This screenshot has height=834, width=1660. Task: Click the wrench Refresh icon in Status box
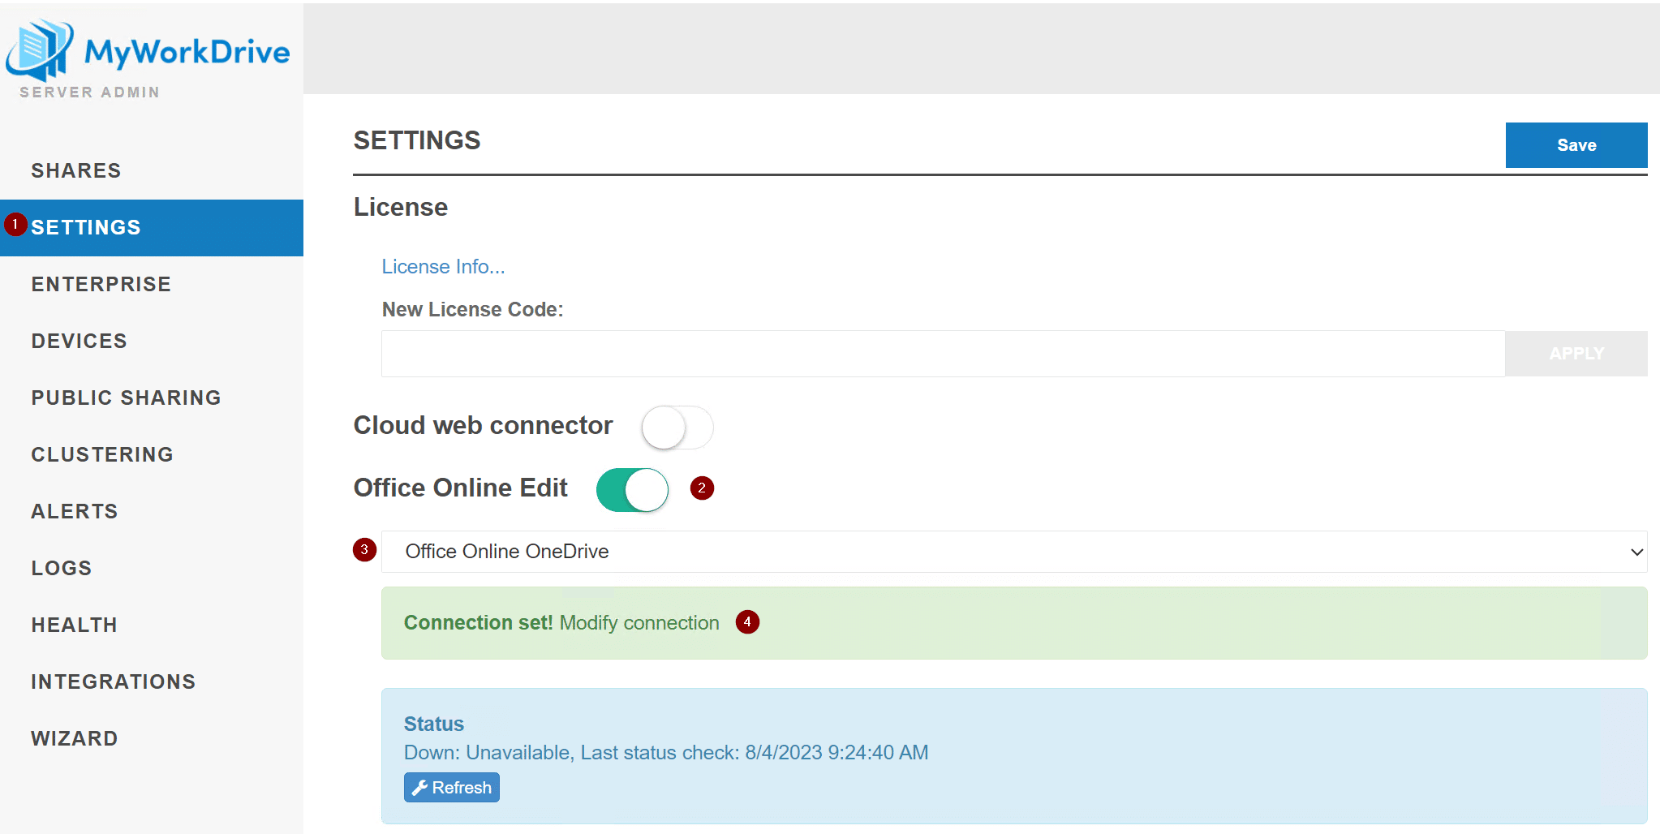click(420, 787)
